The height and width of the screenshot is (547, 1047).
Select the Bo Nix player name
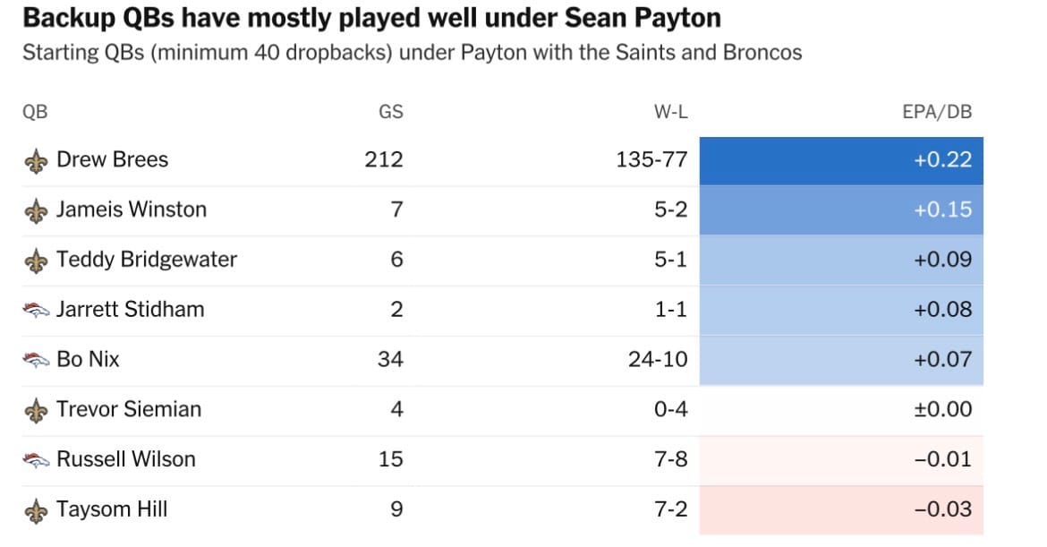tap(88, 360)
